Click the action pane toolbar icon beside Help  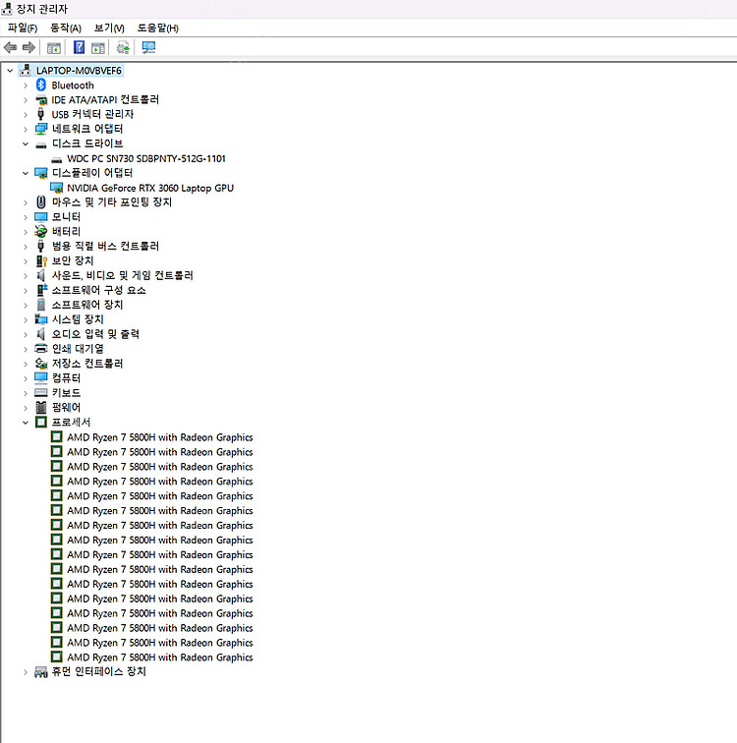[x=98, y=47]
